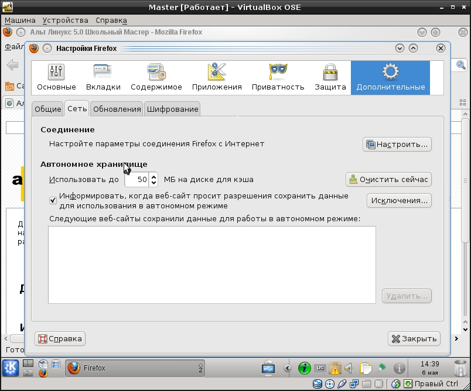The height and width of the screenshot is (391, 471).
Task: Click the search magnifier icon in Firefox
Action: (x=461, y=65)
